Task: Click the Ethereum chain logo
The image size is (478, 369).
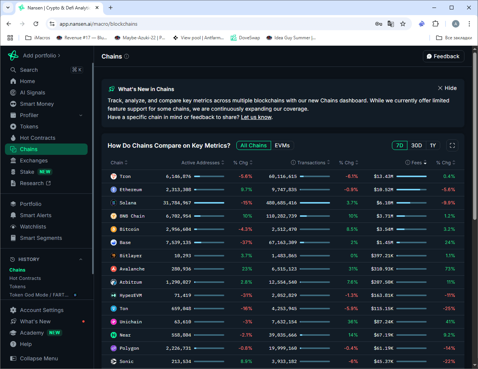Action: (114, 190)
